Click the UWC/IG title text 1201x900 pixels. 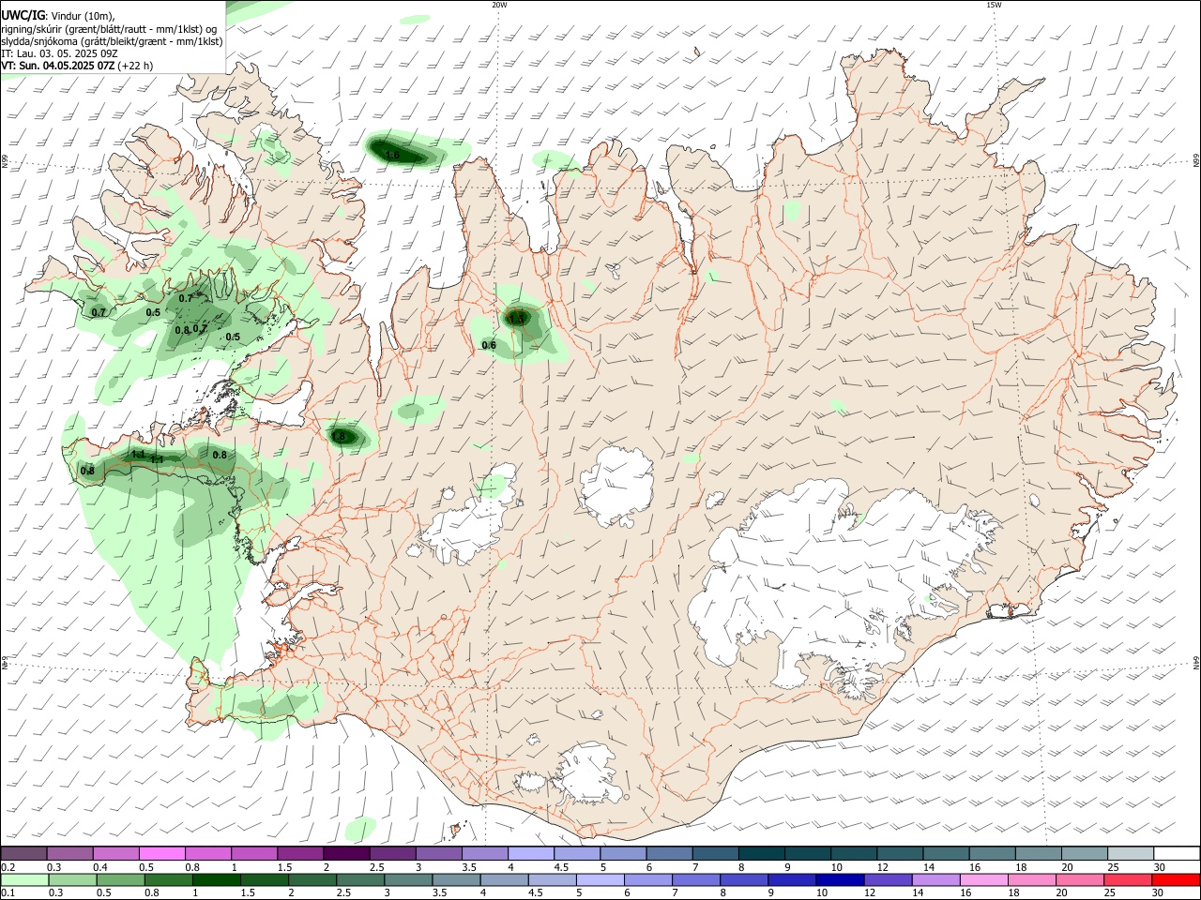point(23,15)
